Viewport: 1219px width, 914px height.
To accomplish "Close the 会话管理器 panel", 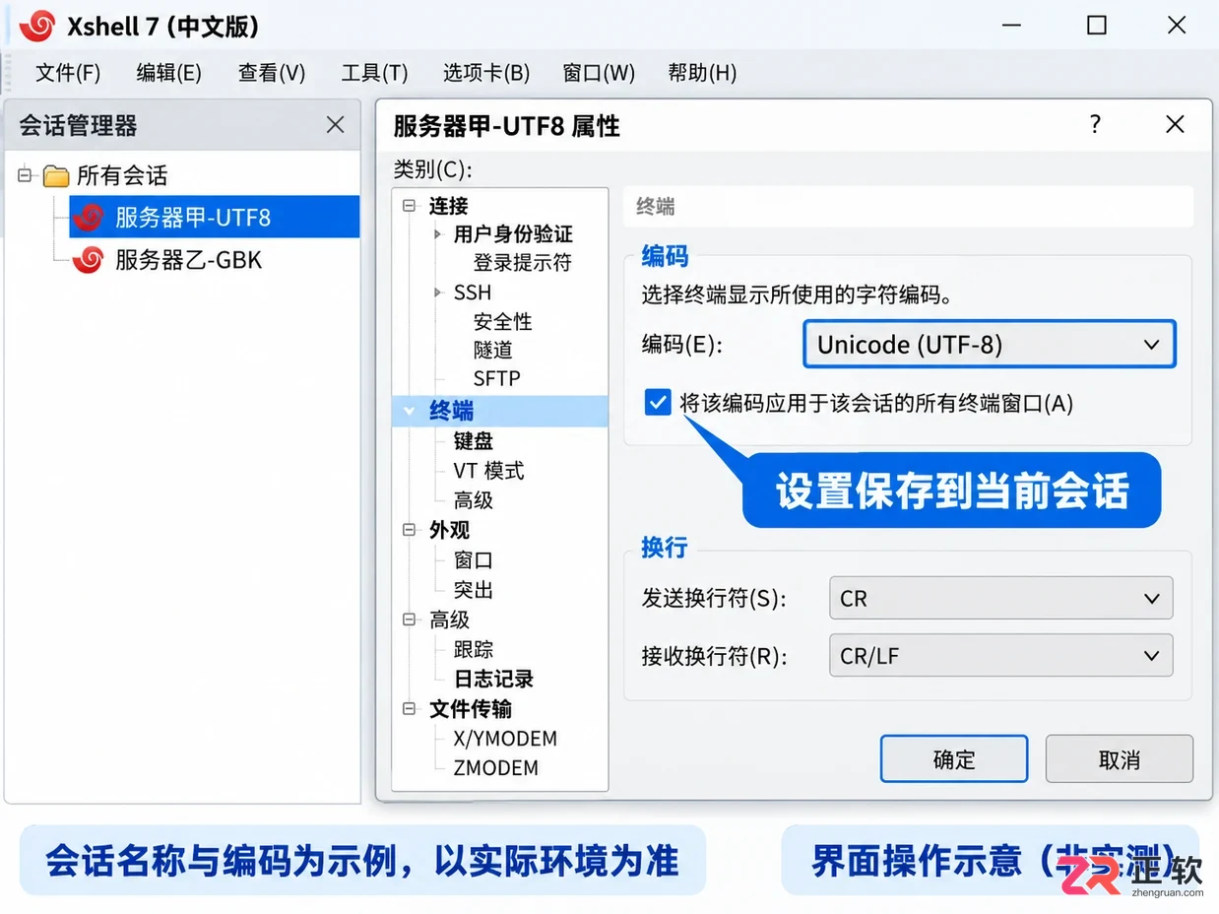I will click(336, 125).
